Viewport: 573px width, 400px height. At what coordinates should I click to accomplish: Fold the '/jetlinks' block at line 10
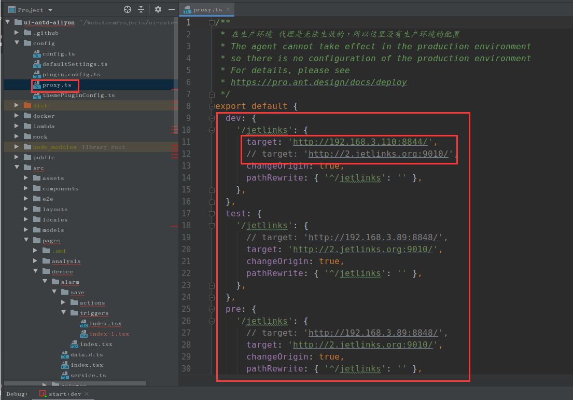(x=211, y=130)
